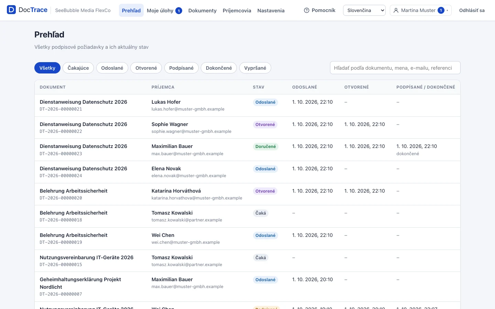Select the Všetky filter pill
This screenshot has height=309, width=495.
coord(47,68)
